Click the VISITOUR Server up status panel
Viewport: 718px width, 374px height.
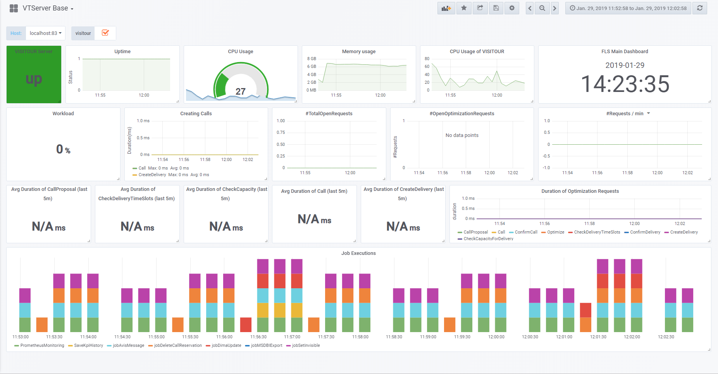(34, 74)
